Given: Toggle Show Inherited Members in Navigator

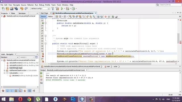Looking at the screenshot, I should [3, 91].
